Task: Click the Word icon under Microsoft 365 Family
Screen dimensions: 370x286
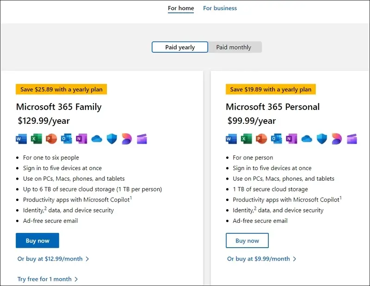Action: tap(21, 139)
